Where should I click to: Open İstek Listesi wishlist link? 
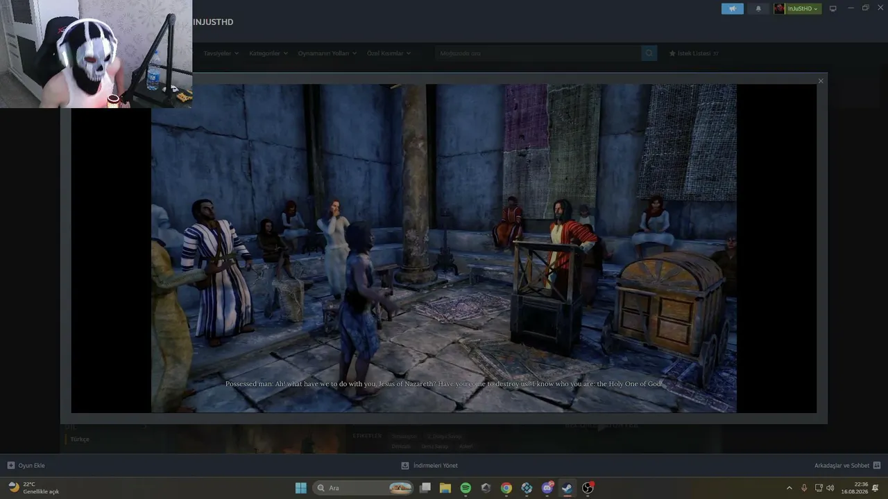pos(694,53)
